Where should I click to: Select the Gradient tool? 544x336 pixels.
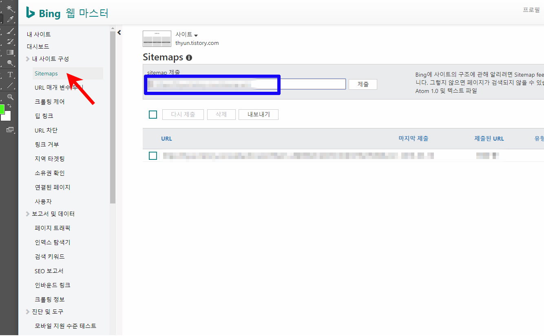click(10, 52)
